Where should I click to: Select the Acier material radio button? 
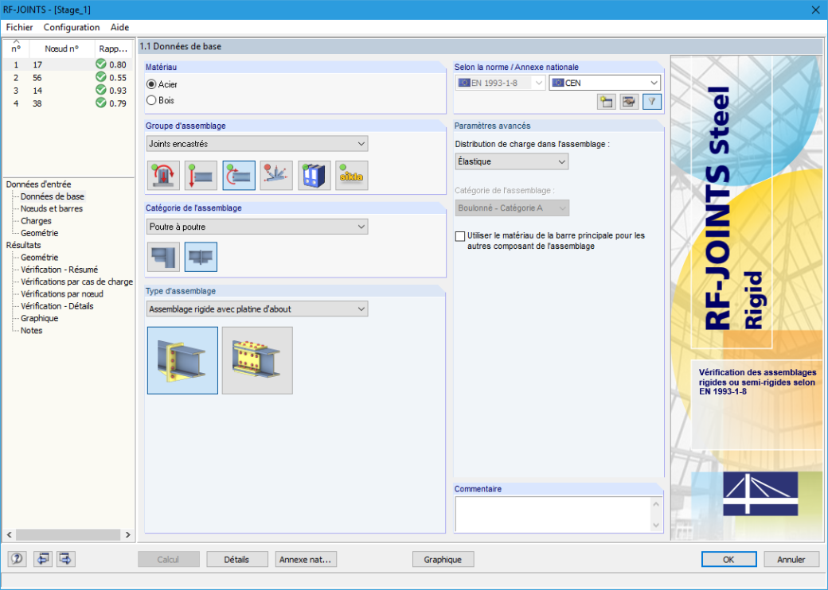click(151, 84)
